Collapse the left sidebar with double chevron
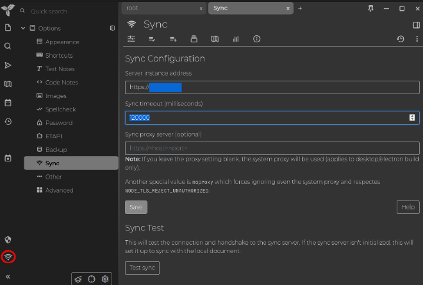Image resolution: width=423 pixels, height=285 pixels. [8, 277]
